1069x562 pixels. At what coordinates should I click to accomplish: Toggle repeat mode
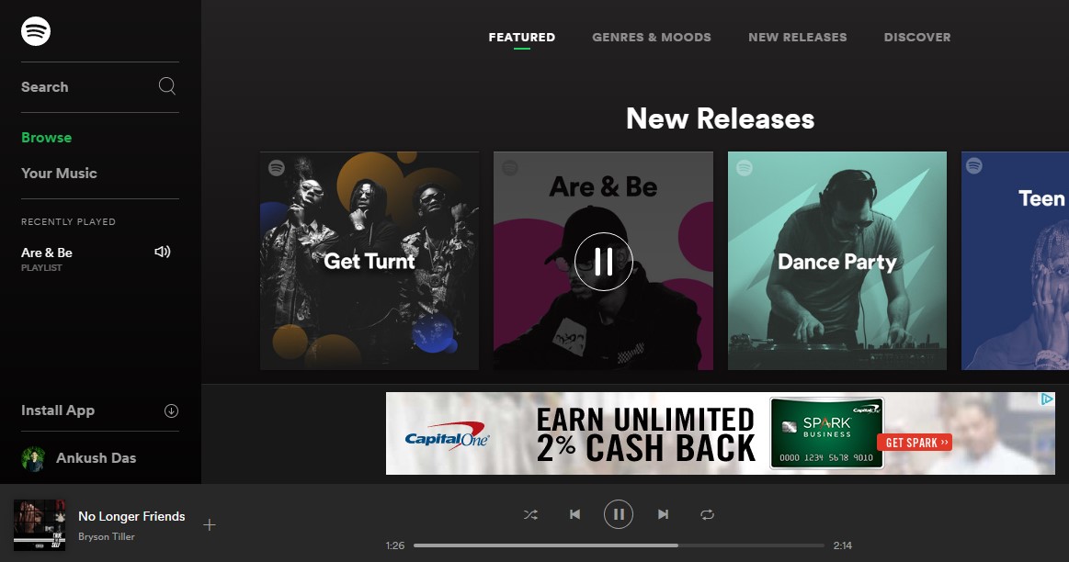click(x=707, y=514)
